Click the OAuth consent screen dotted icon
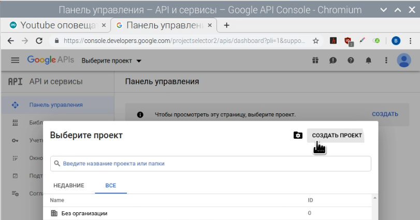Viewport: 420px width, 220px height. point(15,158)
